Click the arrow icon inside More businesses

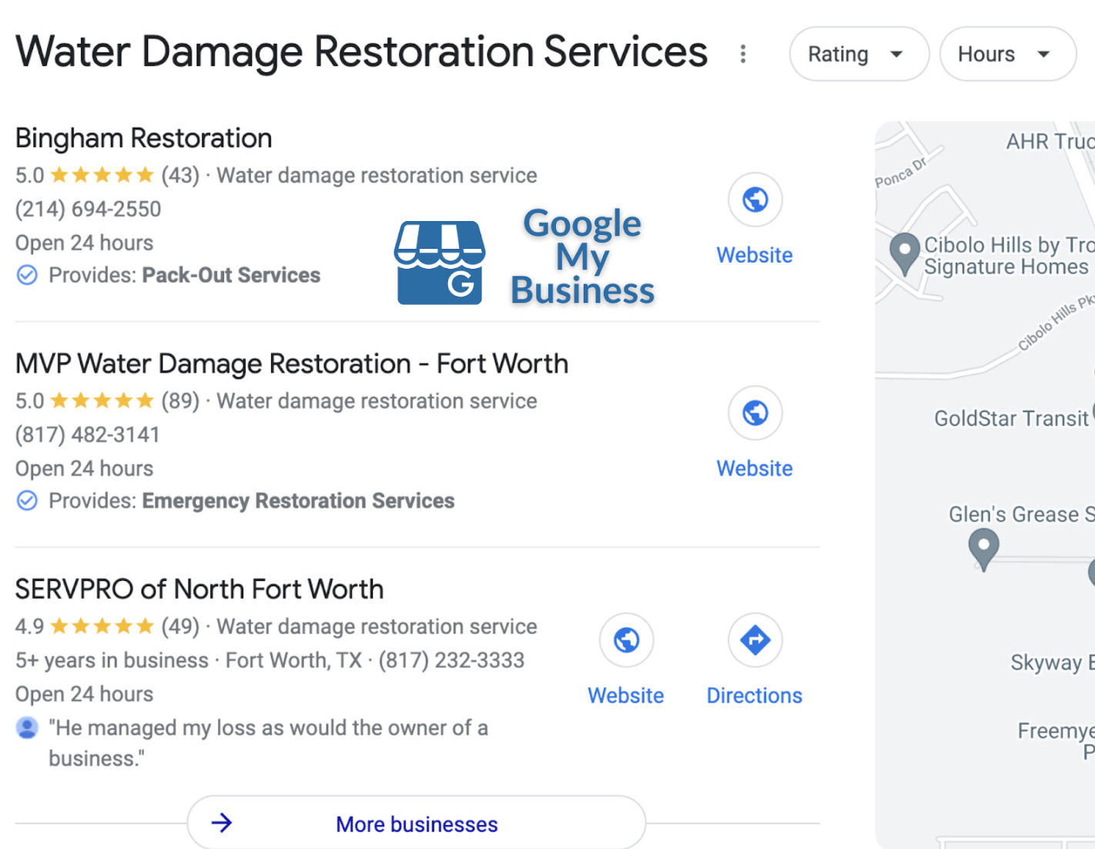pos(223,823)
